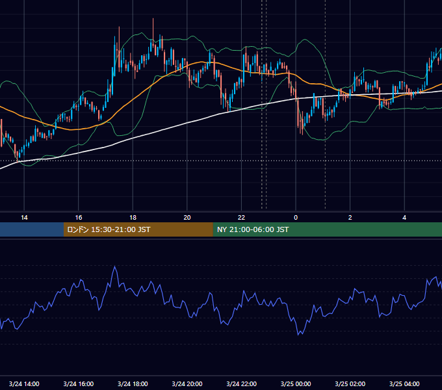Click the 2 hour label on chart axis
The width and height of the screenshot is (442, 390).
click(x=350, y=218)
